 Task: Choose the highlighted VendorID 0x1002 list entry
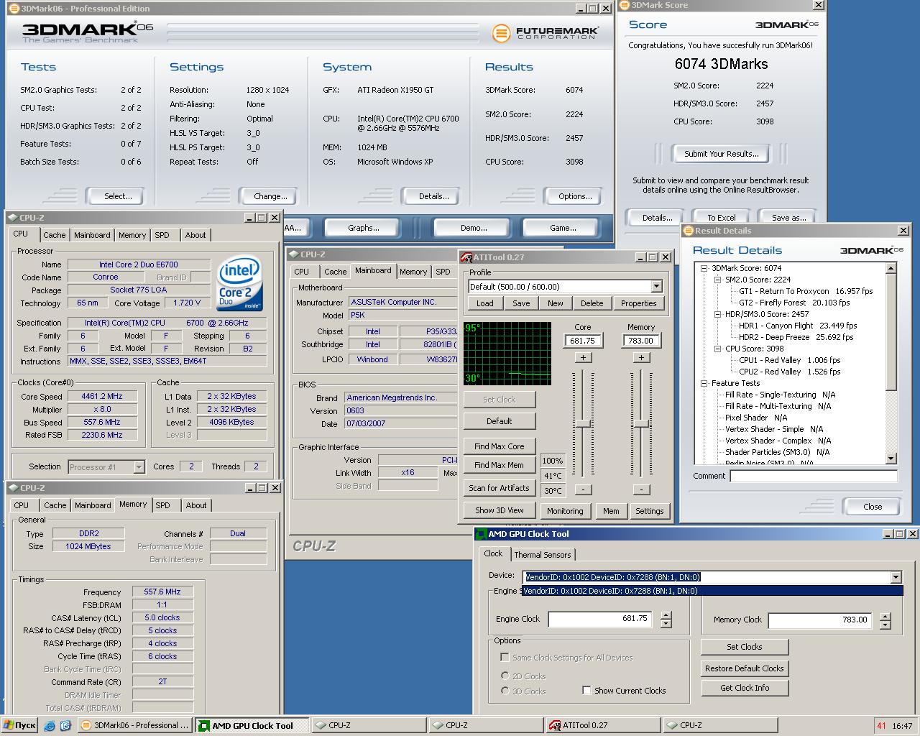(x=712, y=591)
